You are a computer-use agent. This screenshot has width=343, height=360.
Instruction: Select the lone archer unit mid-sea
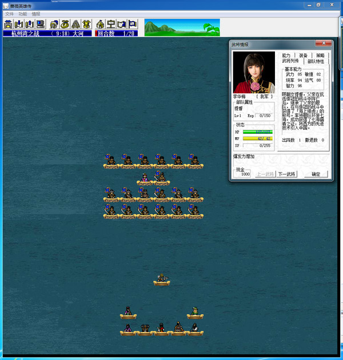coord(162,279)
